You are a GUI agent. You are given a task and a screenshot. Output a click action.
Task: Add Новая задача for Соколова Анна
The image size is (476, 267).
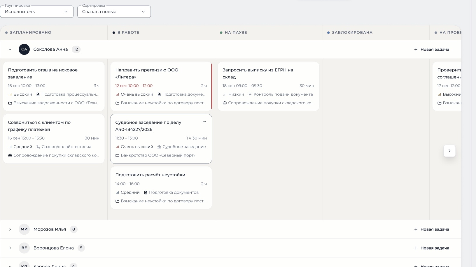tap(432, 49)
